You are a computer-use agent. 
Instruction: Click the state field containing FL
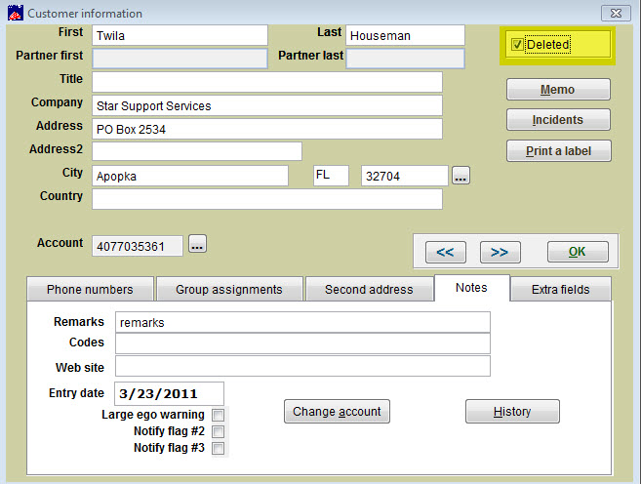[x=331, y=176]
